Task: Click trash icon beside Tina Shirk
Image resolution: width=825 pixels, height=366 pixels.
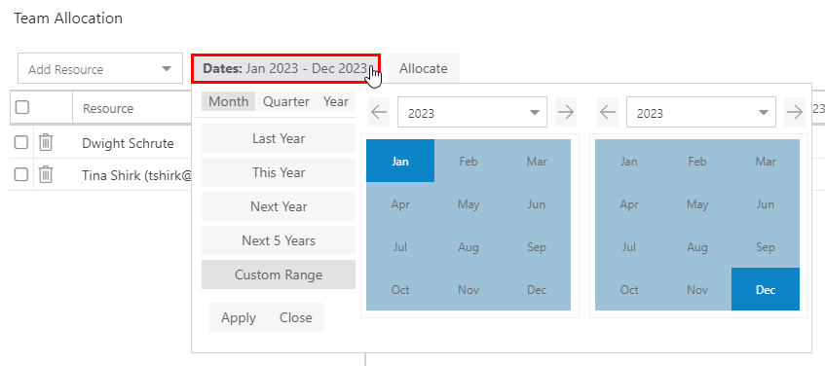Action: pyautogui.click(x=46, y=174)
